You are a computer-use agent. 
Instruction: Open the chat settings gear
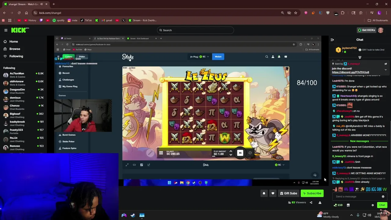click(x=373, y=205)
